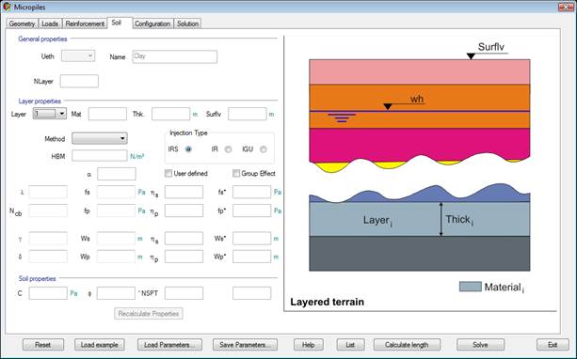The image size is (577, 359).
Task: Toggle the Group Effect checkbox
Action: [x=236, y=173]
